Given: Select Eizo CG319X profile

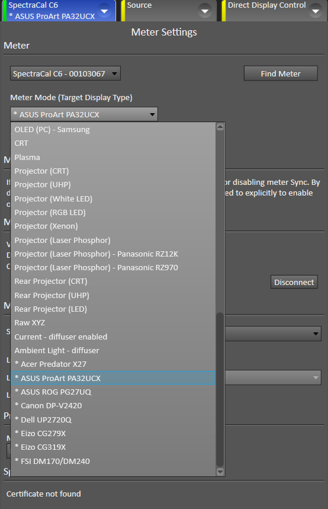Looking at the screenshot, I should (113, 447).
